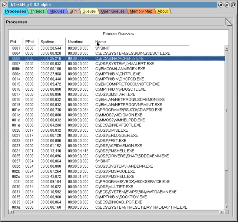The height and width of the screenshot is (222, 238).
Task: Select the PMSHELL.EXE row with Pid 0024
Action: [x=116, y=151]
